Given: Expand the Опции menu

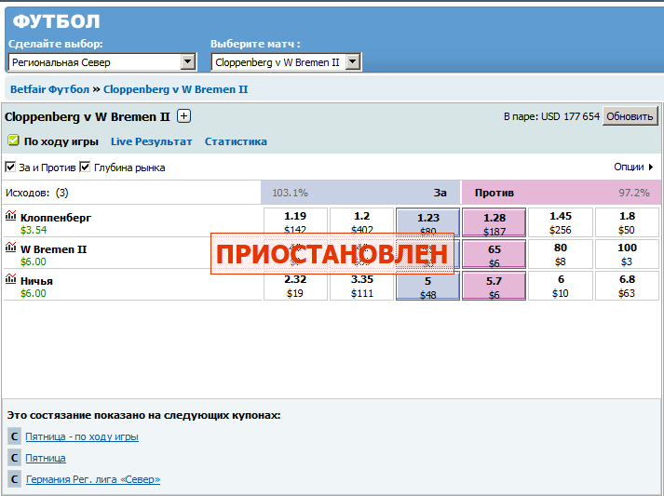Looking at the screenshot, I should 633,168.
